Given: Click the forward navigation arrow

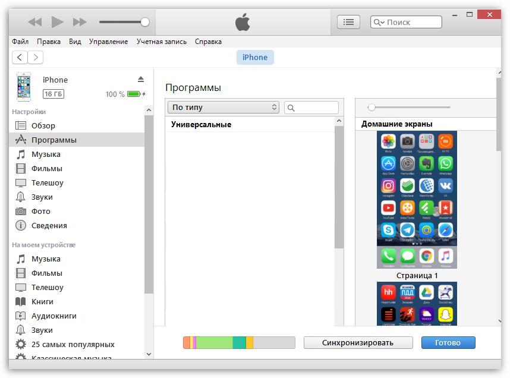Looking at the screenshot, I should [x=36, y=57].
